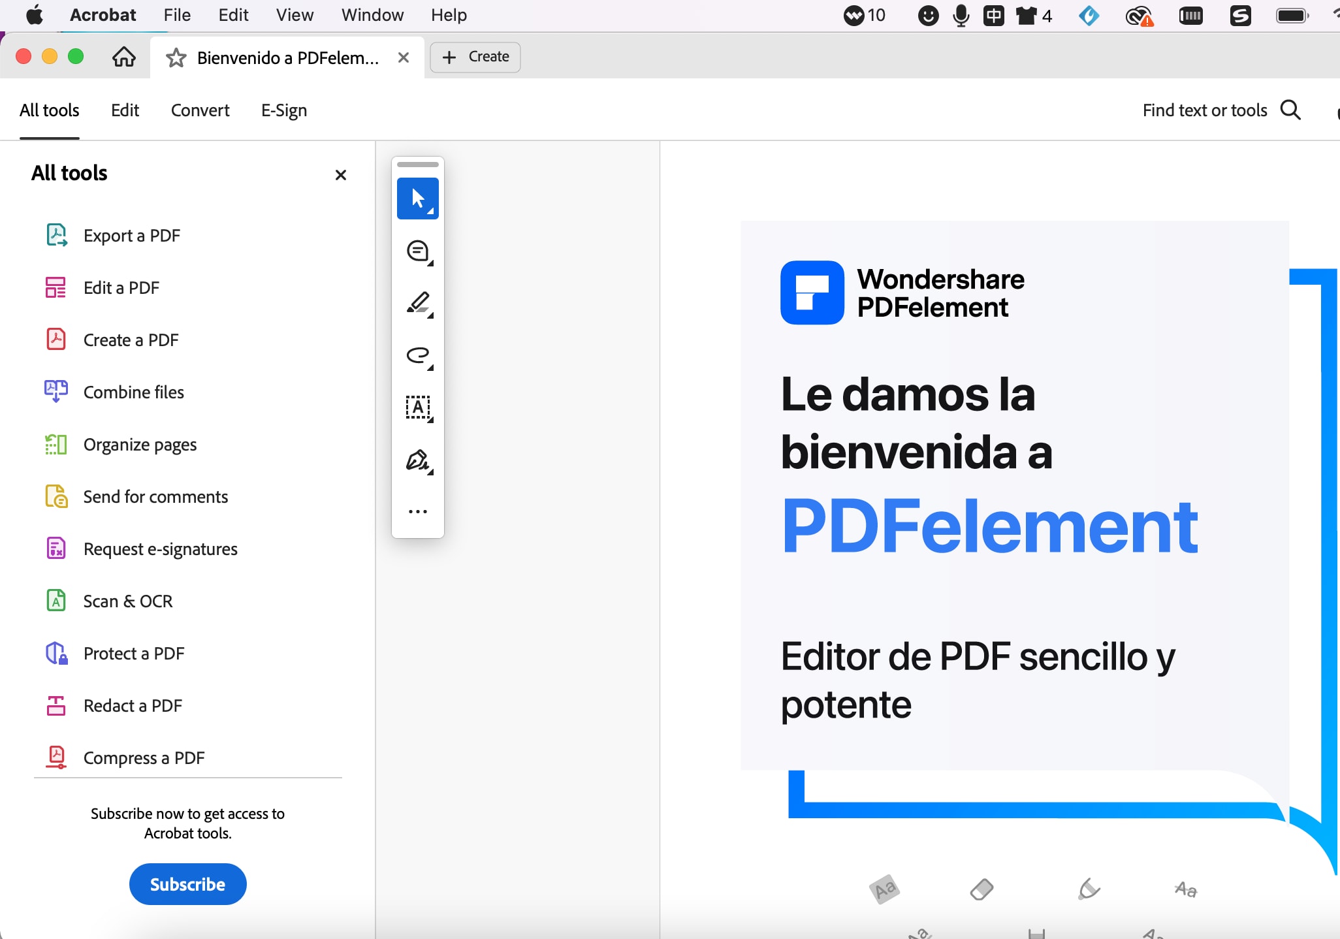
Task: Open Combine files tool label
Action: (134, 392)
